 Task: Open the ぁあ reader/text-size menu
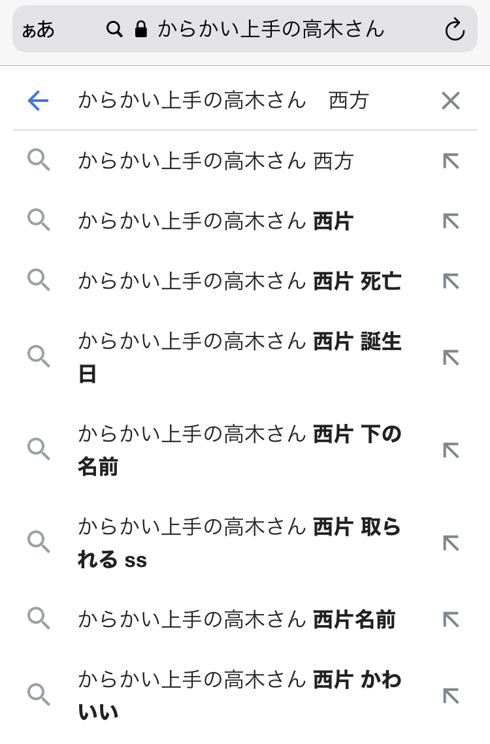click(x=38, y=29)
